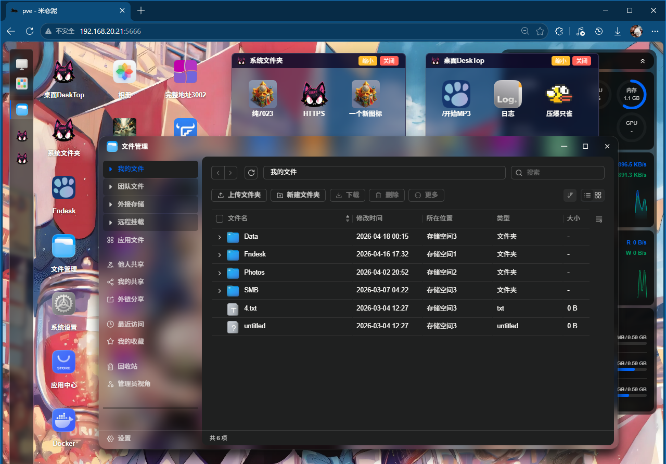Open the 更多 (More) options dropdown
The image size is (666, 464).
426,195
